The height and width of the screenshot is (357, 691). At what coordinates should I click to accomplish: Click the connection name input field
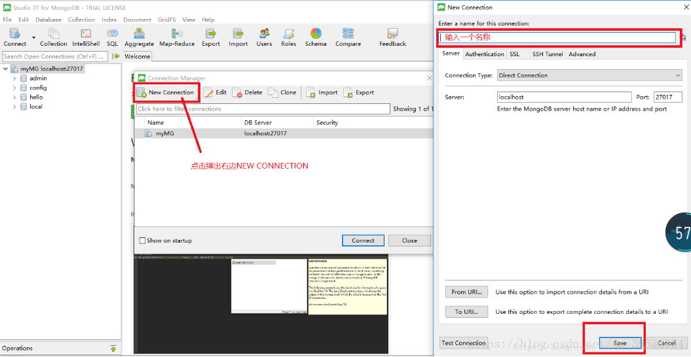click(557, 37)
